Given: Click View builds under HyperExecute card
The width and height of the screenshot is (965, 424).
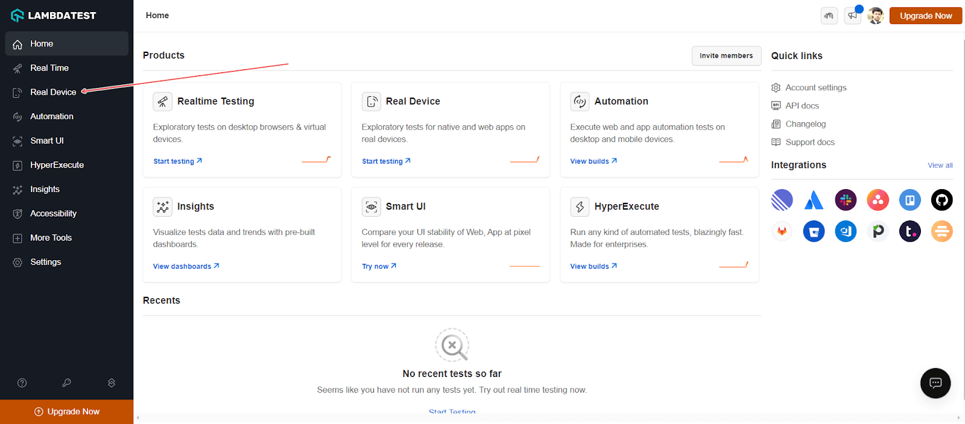Looking at the screenshot, I should click(594, 266).
